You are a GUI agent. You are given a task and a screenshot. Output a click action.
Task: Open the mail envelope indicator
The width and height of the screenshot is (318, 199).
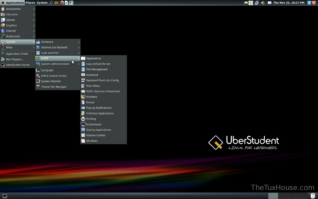(270, 3)
